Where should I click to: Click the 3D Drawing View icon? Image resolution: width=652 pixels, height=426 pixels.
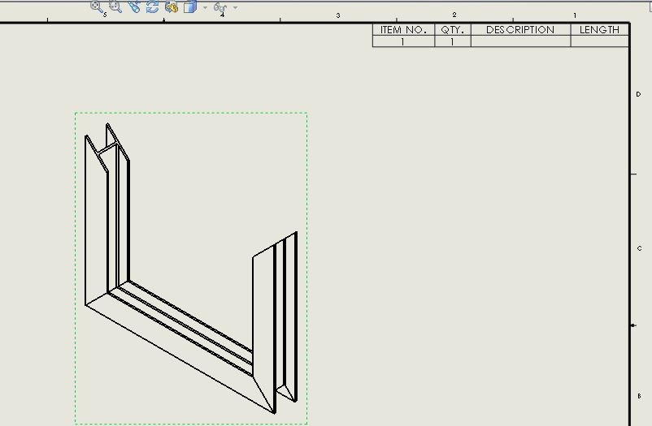172,6
